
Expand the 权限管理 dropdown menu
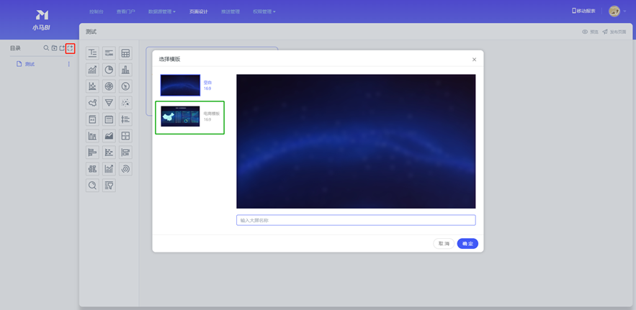click(x=264, y=12)
